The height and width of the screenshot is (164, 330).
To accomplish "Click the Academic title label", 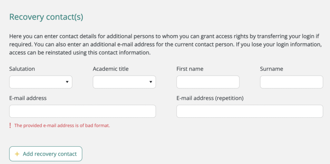I will point(111,69).
